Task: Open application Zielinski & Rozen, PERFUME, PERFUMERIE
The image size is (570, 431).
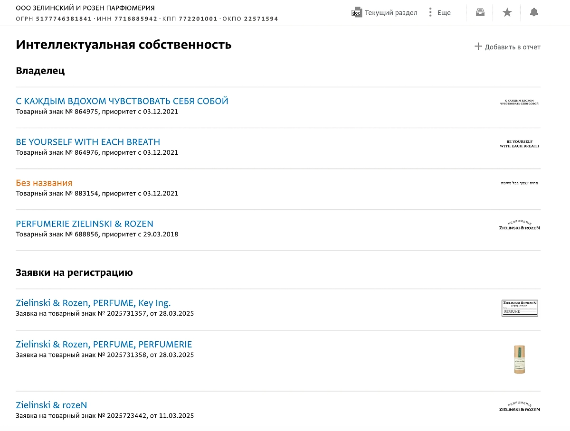Action: pyautogui.click(x=104, y=344)
